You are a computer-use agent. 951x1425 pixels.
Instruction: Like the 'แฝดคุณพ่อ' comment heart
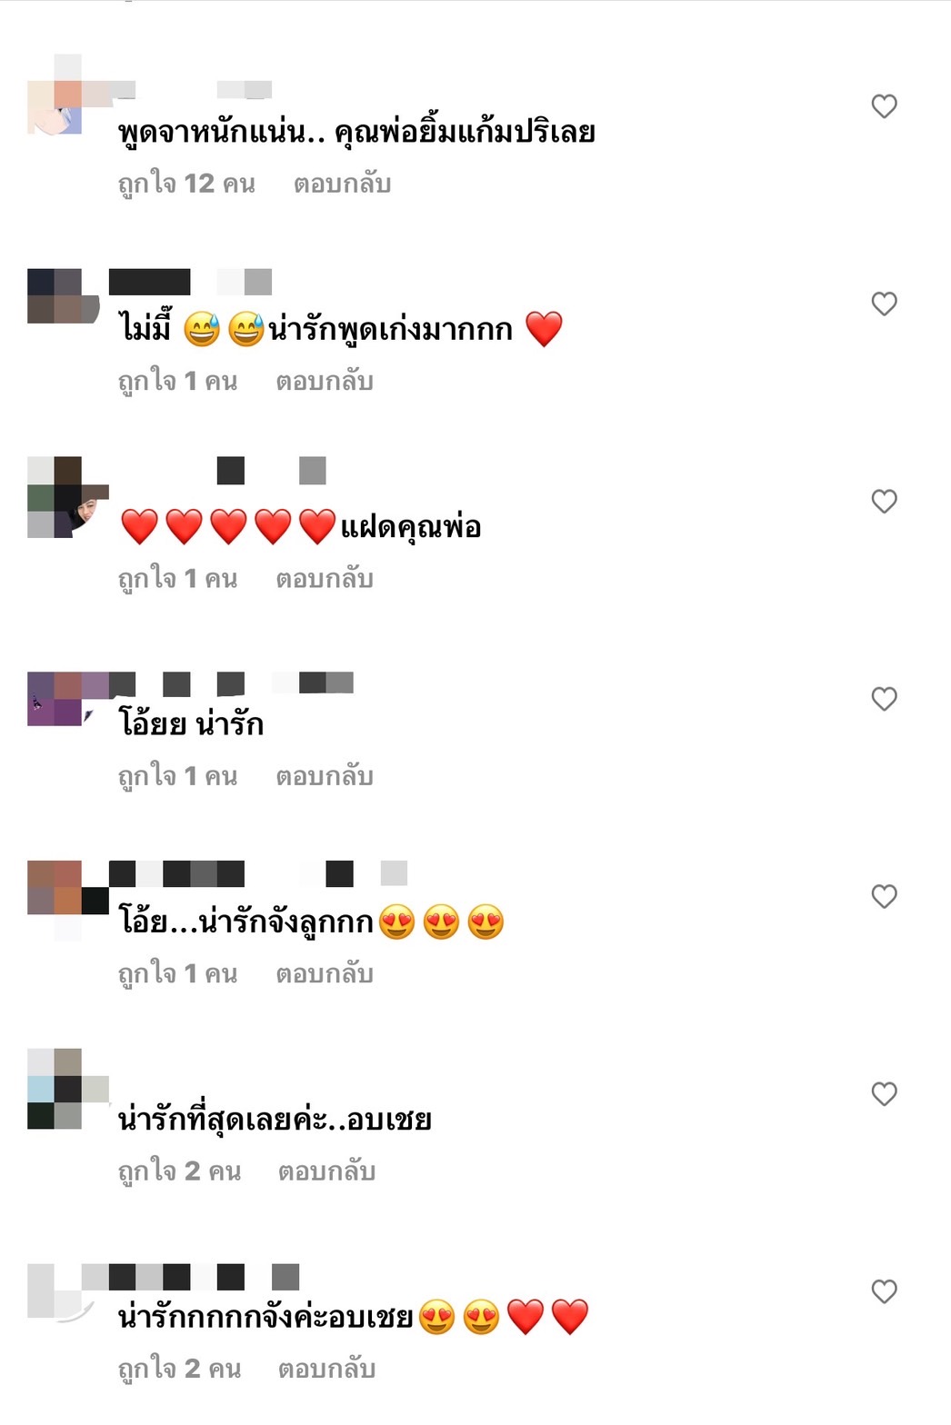tap(884, 501)
